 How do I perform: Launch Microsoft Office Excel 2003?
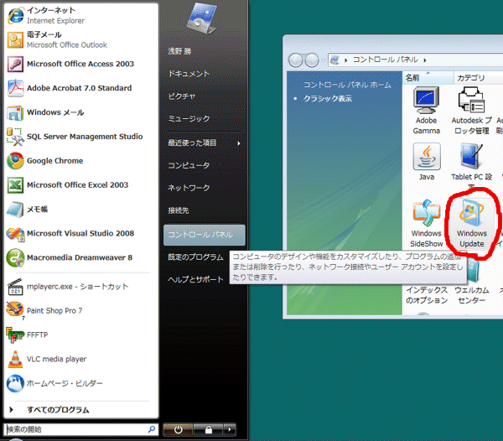(81, 185)
